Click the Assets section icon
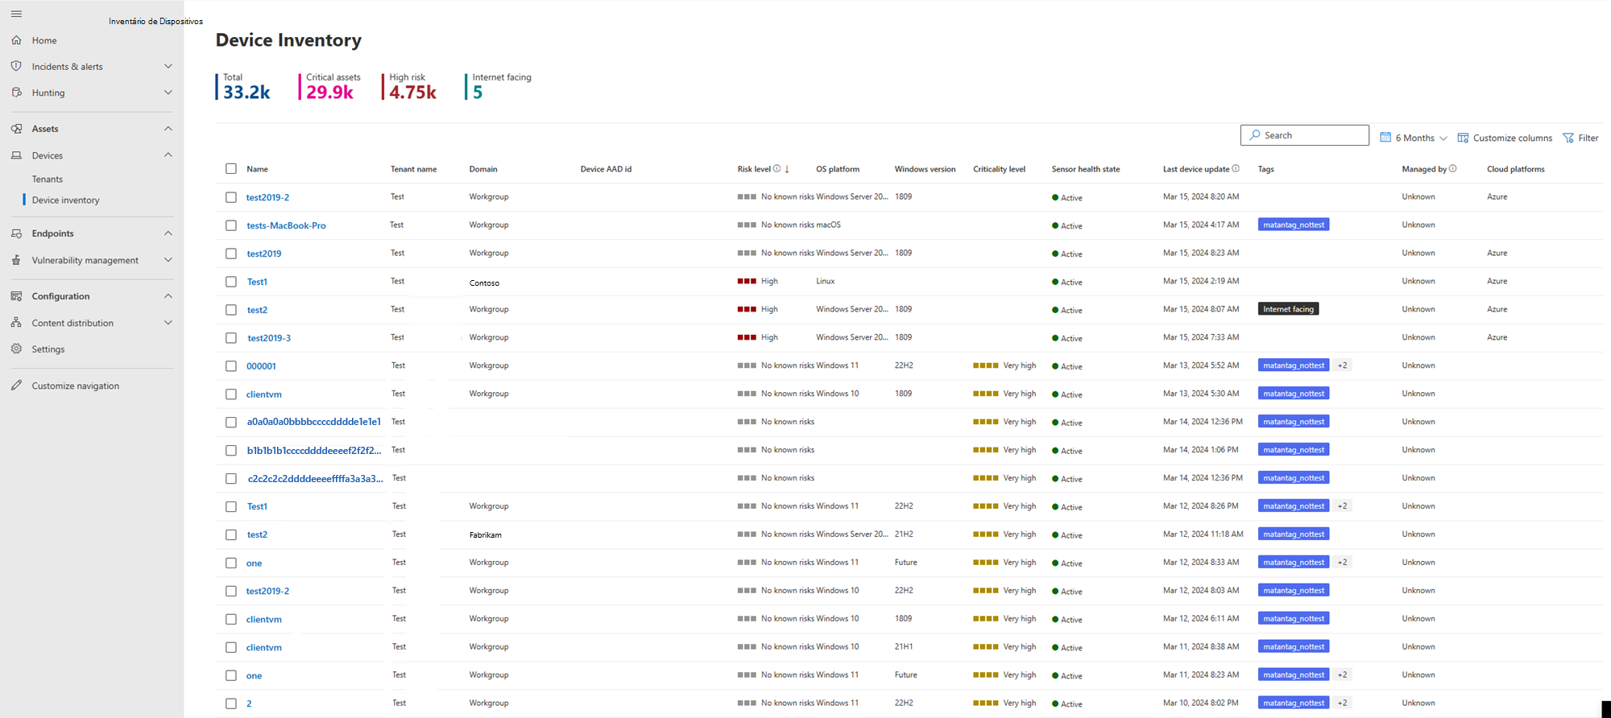The width and height of the screenshot is (1611, 718). click(x=16, y=129)
